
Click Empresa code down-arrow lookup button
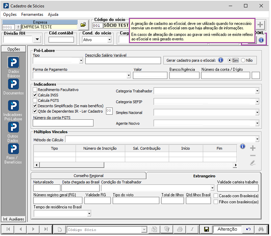pyautogui.click(x=18, y=27)
